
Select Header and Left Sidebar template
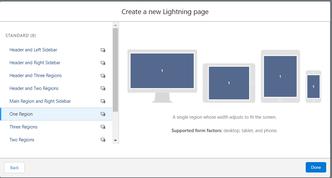click(33, 50)
